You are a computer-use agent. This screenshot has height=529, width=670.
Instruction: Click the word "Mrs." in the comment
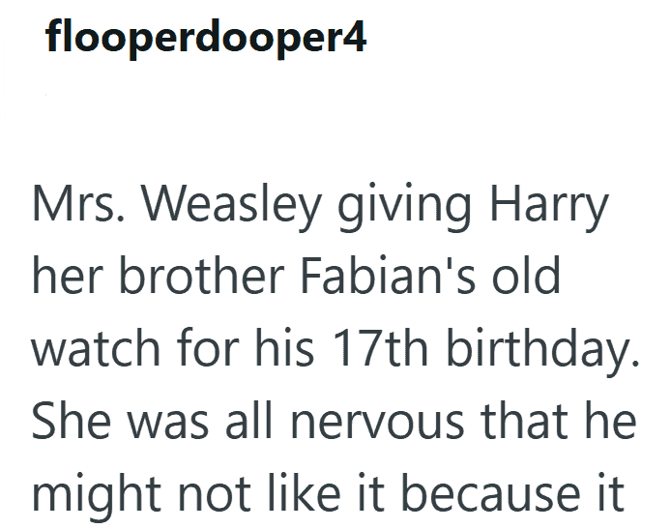tap(78, 204)
